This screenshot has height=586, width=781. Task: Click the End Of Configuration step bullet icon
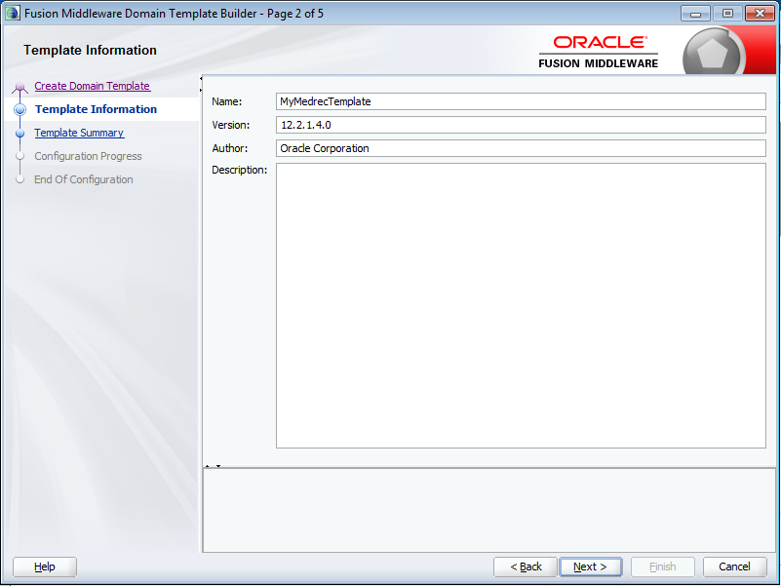[x=20, y=179]
